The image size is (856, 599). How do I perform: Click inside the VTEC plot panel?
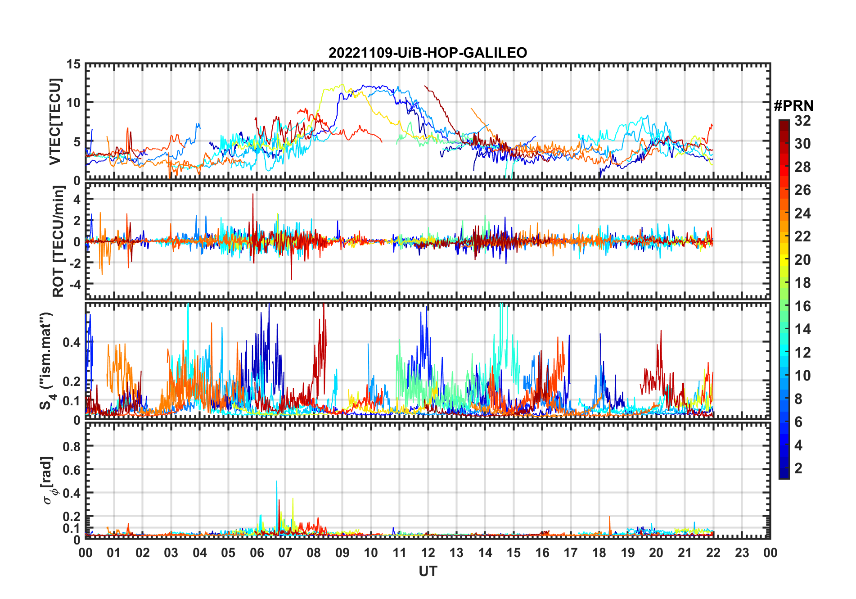click(x=428, y=122)
